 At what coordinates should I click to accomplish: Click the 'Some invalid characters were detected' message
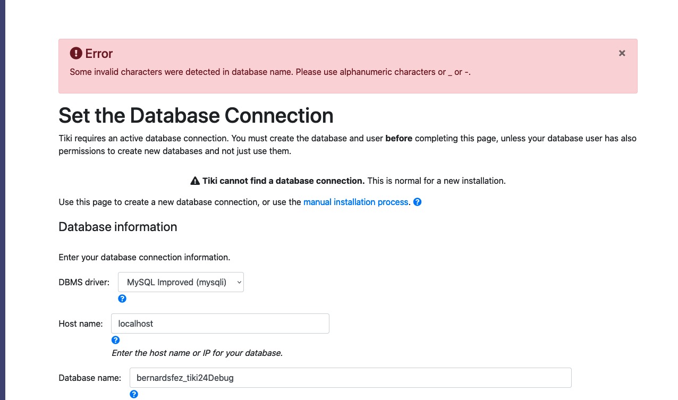[x=270, y=72]
